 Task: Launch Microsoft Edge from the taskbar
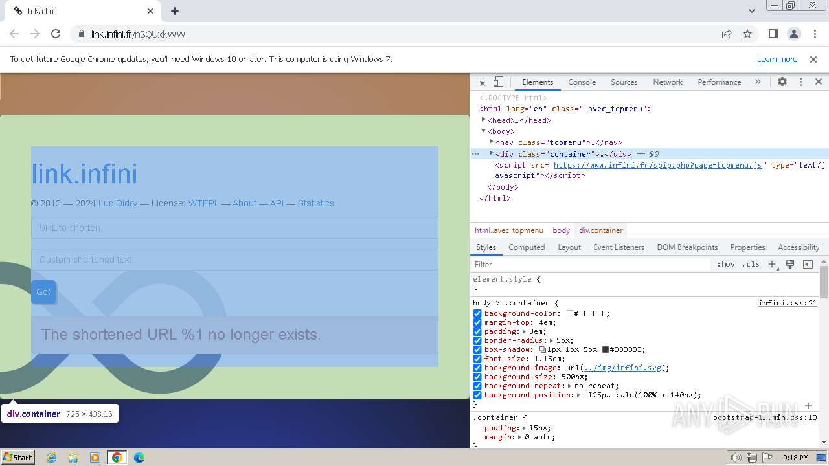tap(139, 457)
